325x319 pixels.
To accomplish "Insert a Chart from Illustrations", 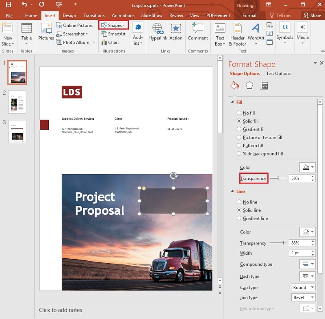I will click(x=110, y=42).
